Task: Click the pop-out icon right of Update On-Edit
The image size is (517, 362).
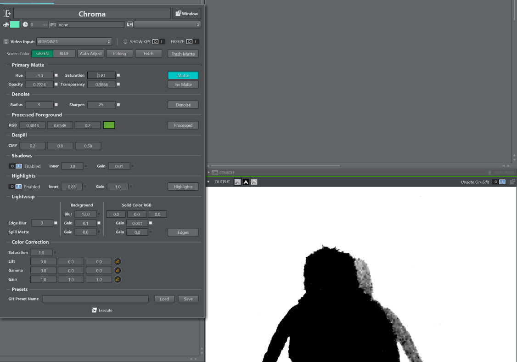Action: pyautogui.click(x=512, y=182)
